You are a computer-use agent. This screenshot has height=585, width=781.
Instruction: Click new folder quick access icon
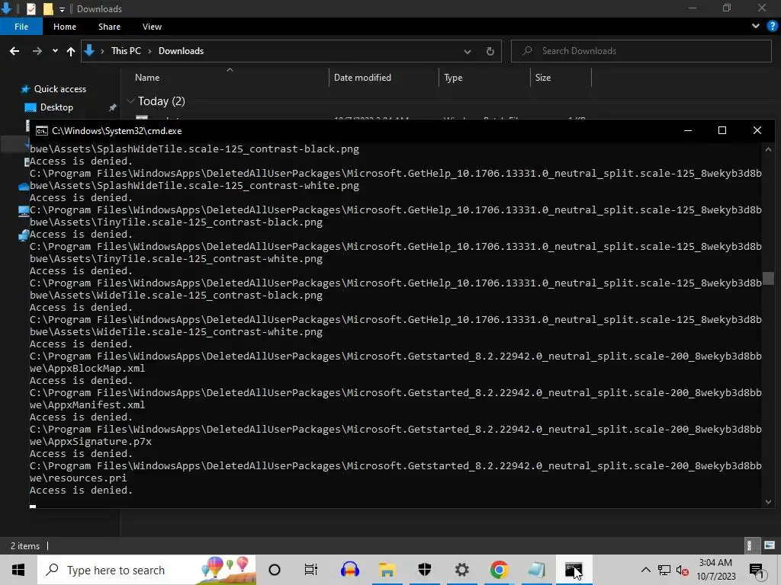(x=48, y=9)
